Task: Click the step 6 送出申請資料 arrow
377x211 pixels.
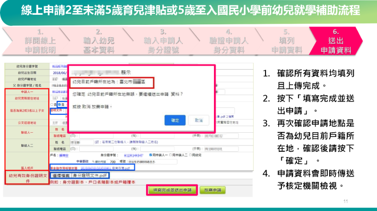Action: (x=336, y=41)
